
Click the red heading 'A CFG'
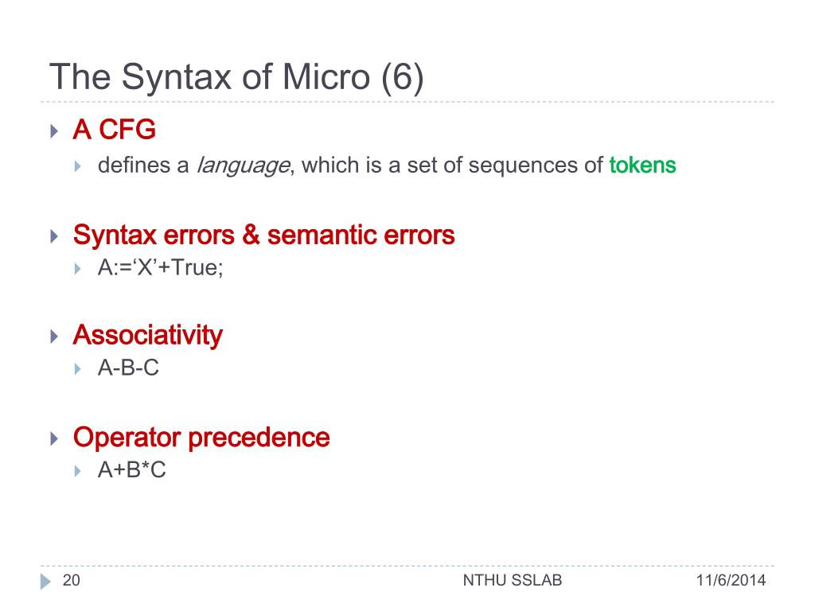coord(115,130)
